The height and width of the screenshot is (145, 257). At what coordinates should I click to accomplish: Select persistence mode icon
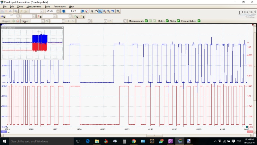[7, 11]
